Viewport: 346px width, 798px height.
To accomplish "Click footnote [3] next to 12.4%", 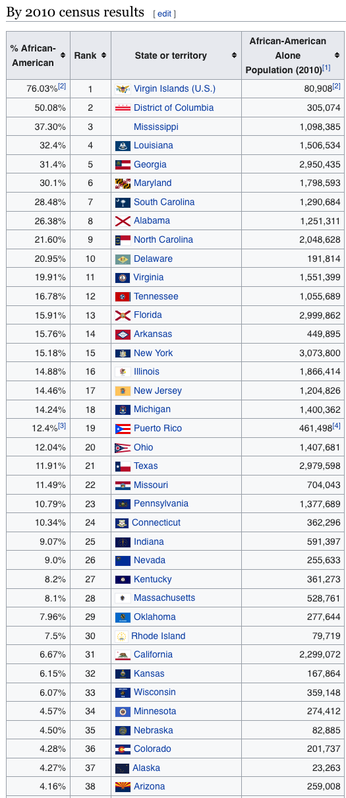I will pos(62,425).
